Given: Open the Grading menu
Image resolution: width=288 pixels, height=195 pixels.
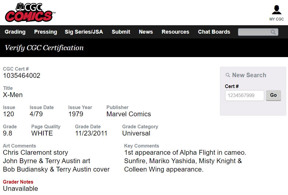Looking at the screenshot, I should [x=15, y=32].
